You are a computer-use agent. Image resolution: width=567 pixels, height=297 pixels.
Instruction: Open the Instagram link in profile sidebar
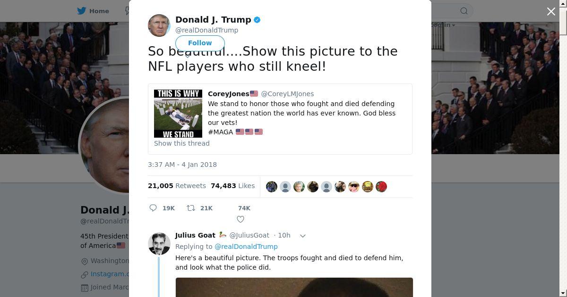[x=110, y=274]
